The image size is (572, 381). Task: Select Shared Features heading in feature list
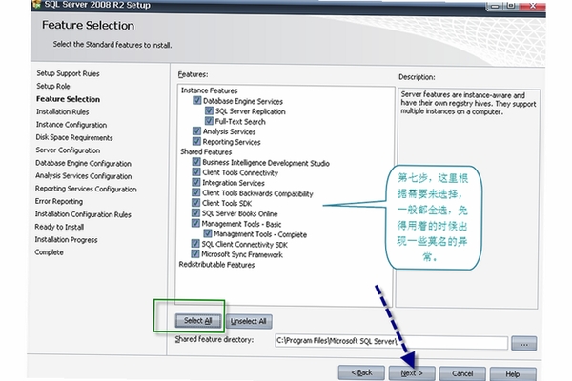[x=206, y=151]
